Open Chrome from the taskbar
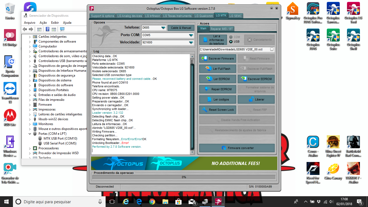Viewport: 368px width, 207px height. 152,202
